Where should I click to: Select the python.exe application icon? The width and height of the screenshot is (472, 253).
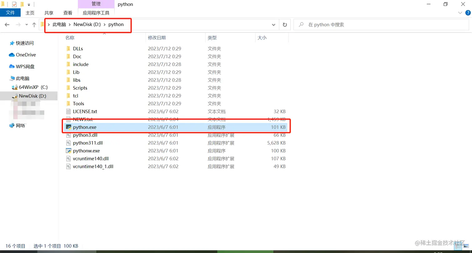pyautogui.click(x=69, y=127)
